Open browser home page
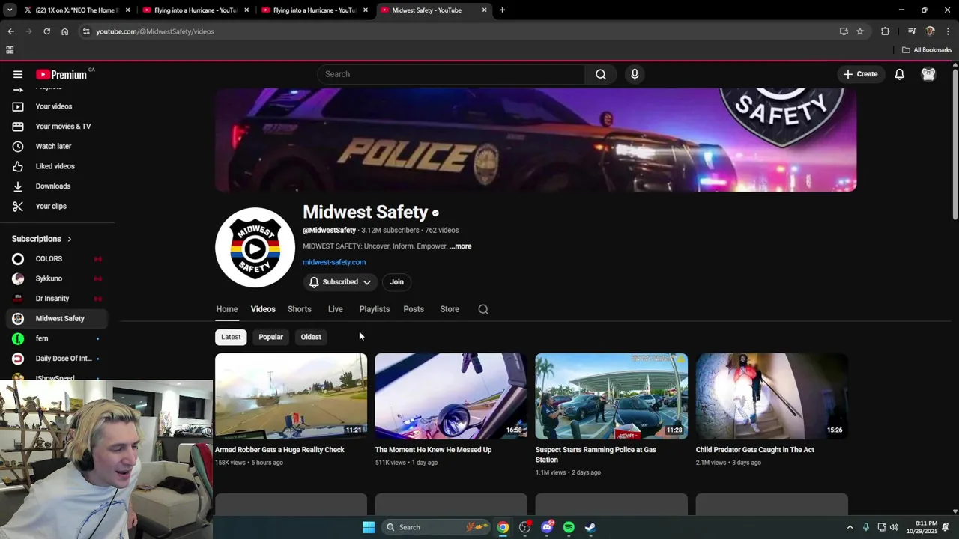The width and height of the screenshot is (959, 539). [65, 31]
